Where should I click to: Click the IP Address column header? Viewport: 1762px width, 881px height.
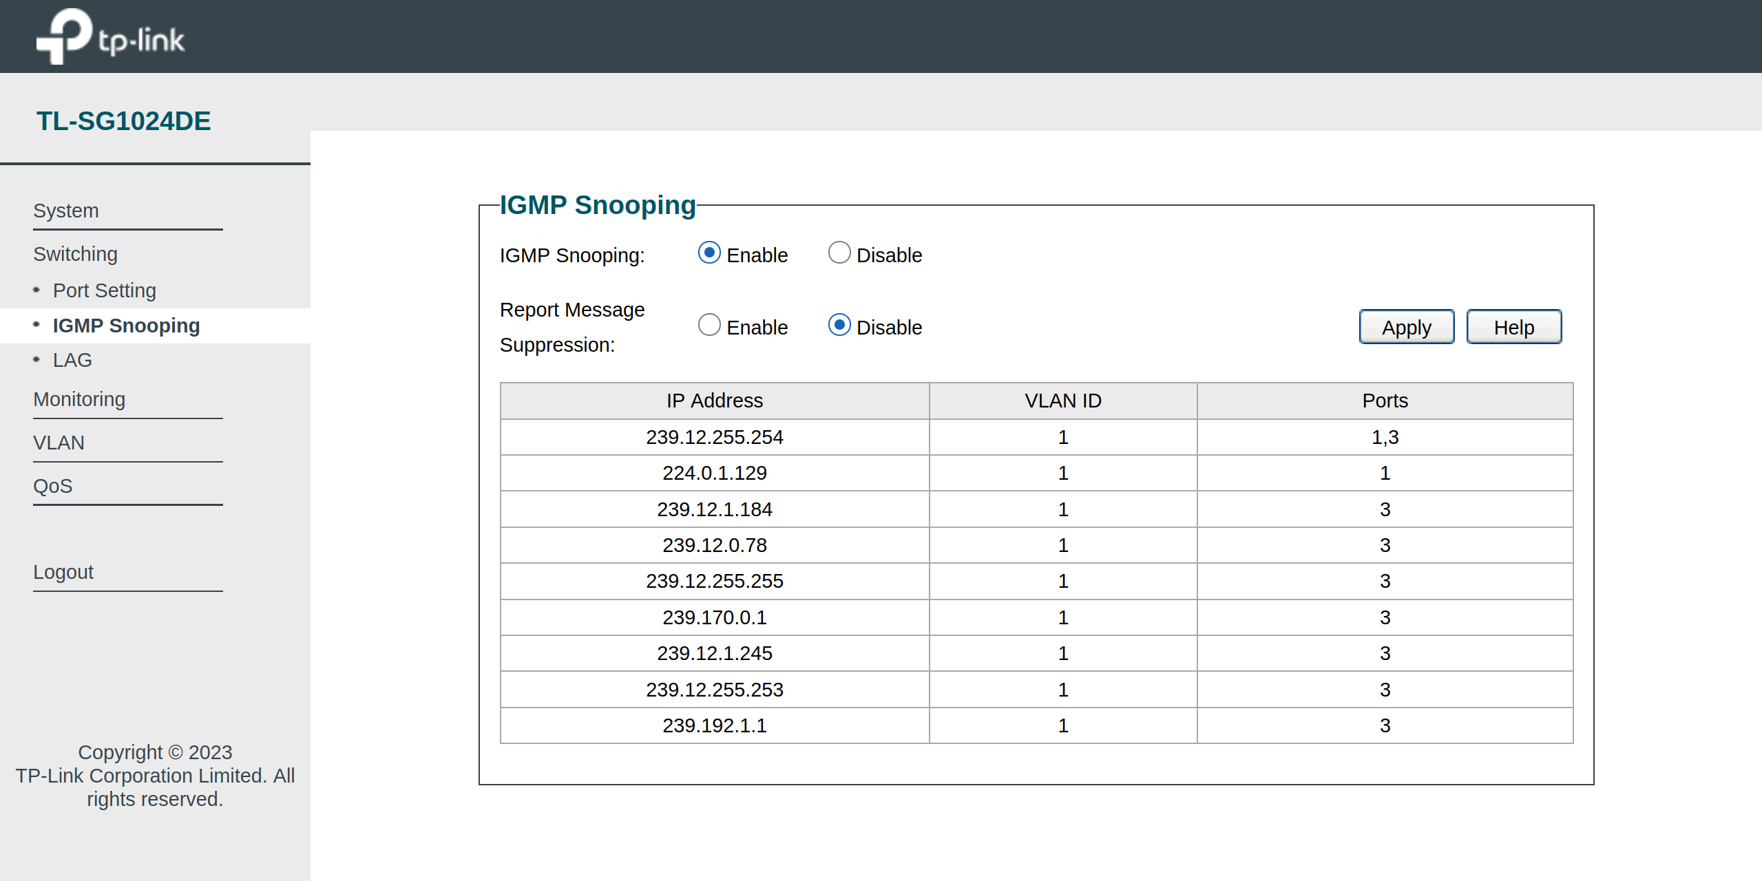point(715,401)
